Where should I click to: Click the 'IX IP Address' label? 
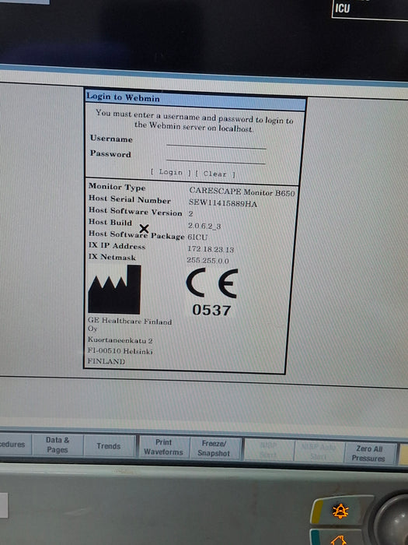pyautogui.click(x=117, y=246)
